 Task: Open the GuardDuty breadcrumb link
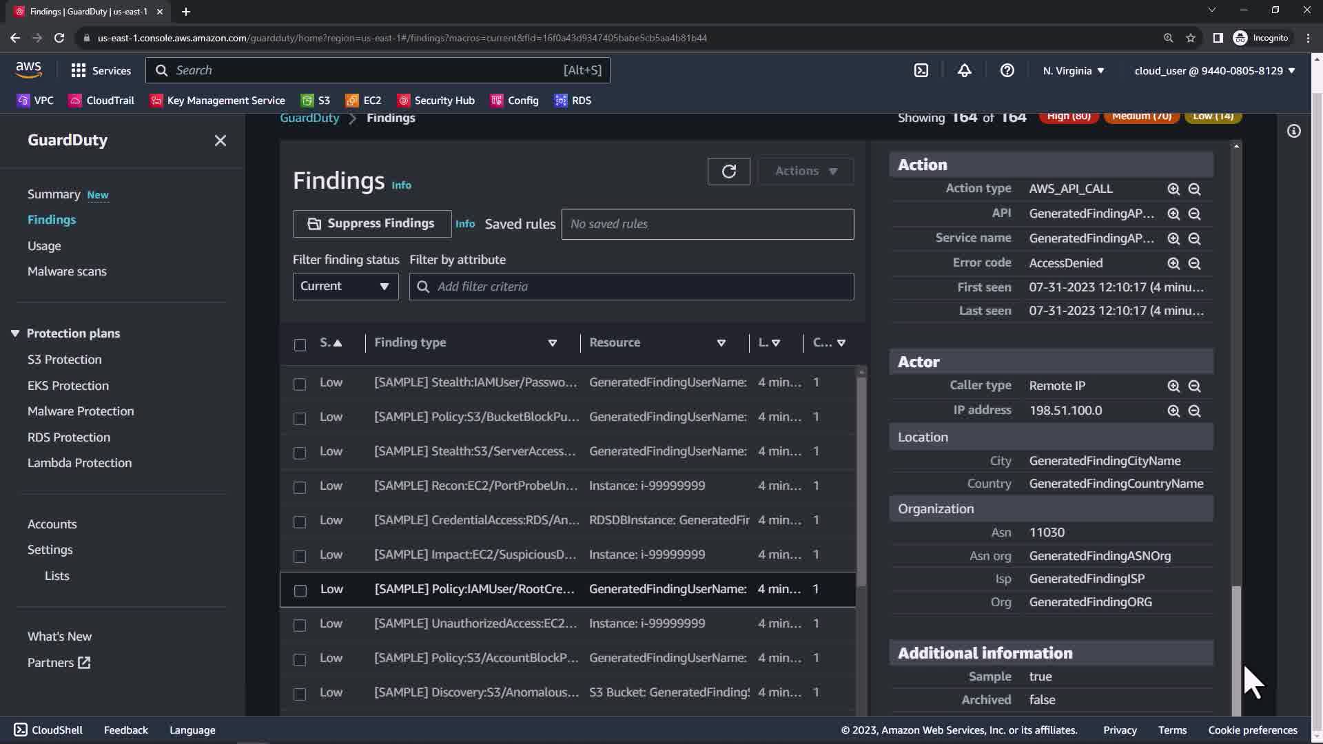coord(309,118)
